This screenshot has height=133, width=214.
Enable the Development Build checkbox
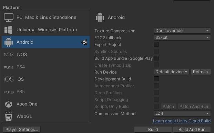(x=156, y=79)
